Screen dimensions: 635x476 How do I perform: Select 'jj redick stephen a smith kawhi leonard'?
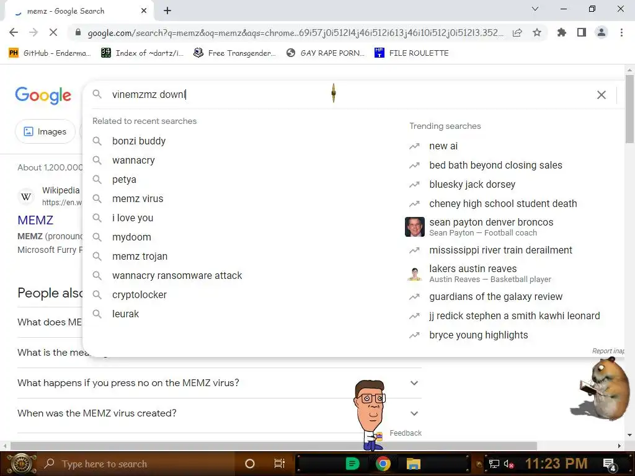(x=514, y=315)
